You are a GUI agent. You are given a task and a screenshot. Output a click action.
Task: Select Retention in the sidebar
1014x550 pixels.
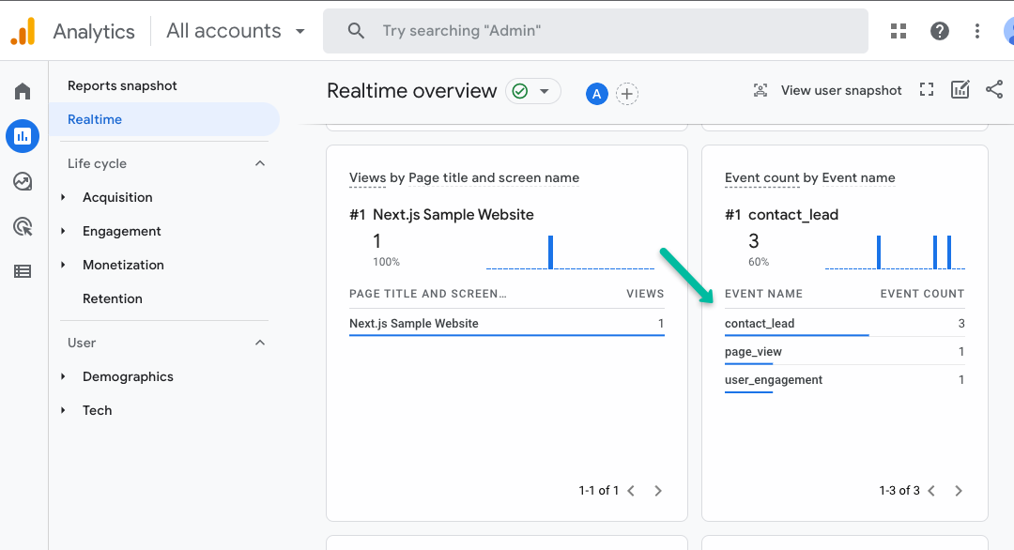point(113,298)
